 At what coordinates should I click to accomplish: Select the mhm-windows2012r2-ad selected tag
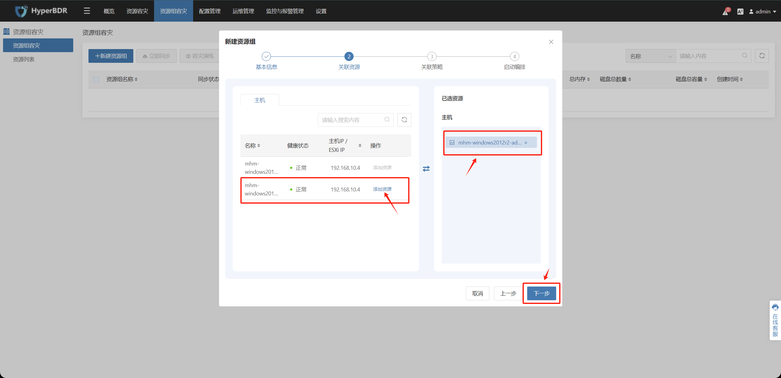tap(491, 142)
